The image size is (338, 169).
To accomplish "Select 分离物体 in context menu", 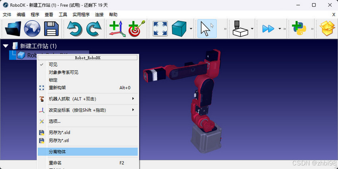I will tap(88, 152).
